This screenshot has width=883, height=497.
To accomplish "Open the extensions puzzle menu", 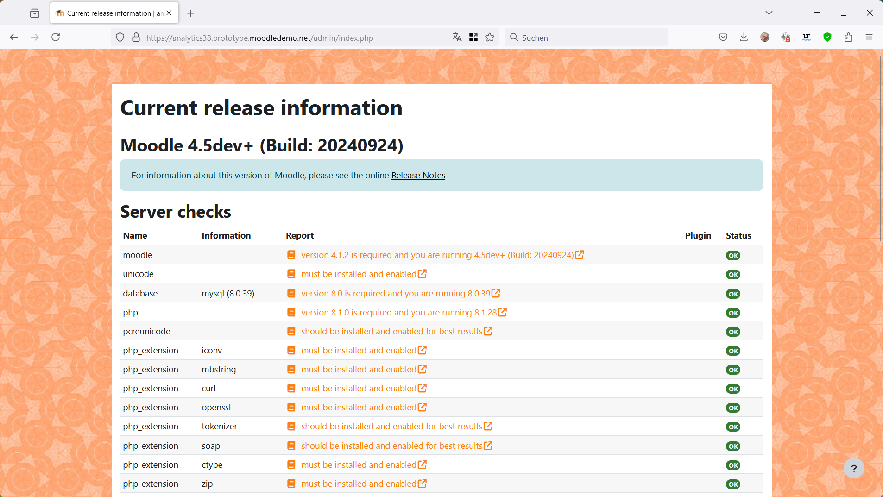I will (x=848, y=38).
